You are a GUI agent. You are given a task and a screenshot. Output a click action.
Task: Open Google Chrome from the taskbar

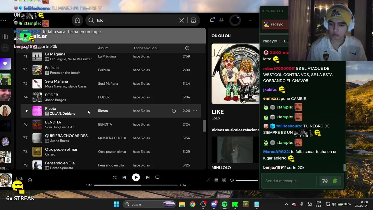(192, 204)
